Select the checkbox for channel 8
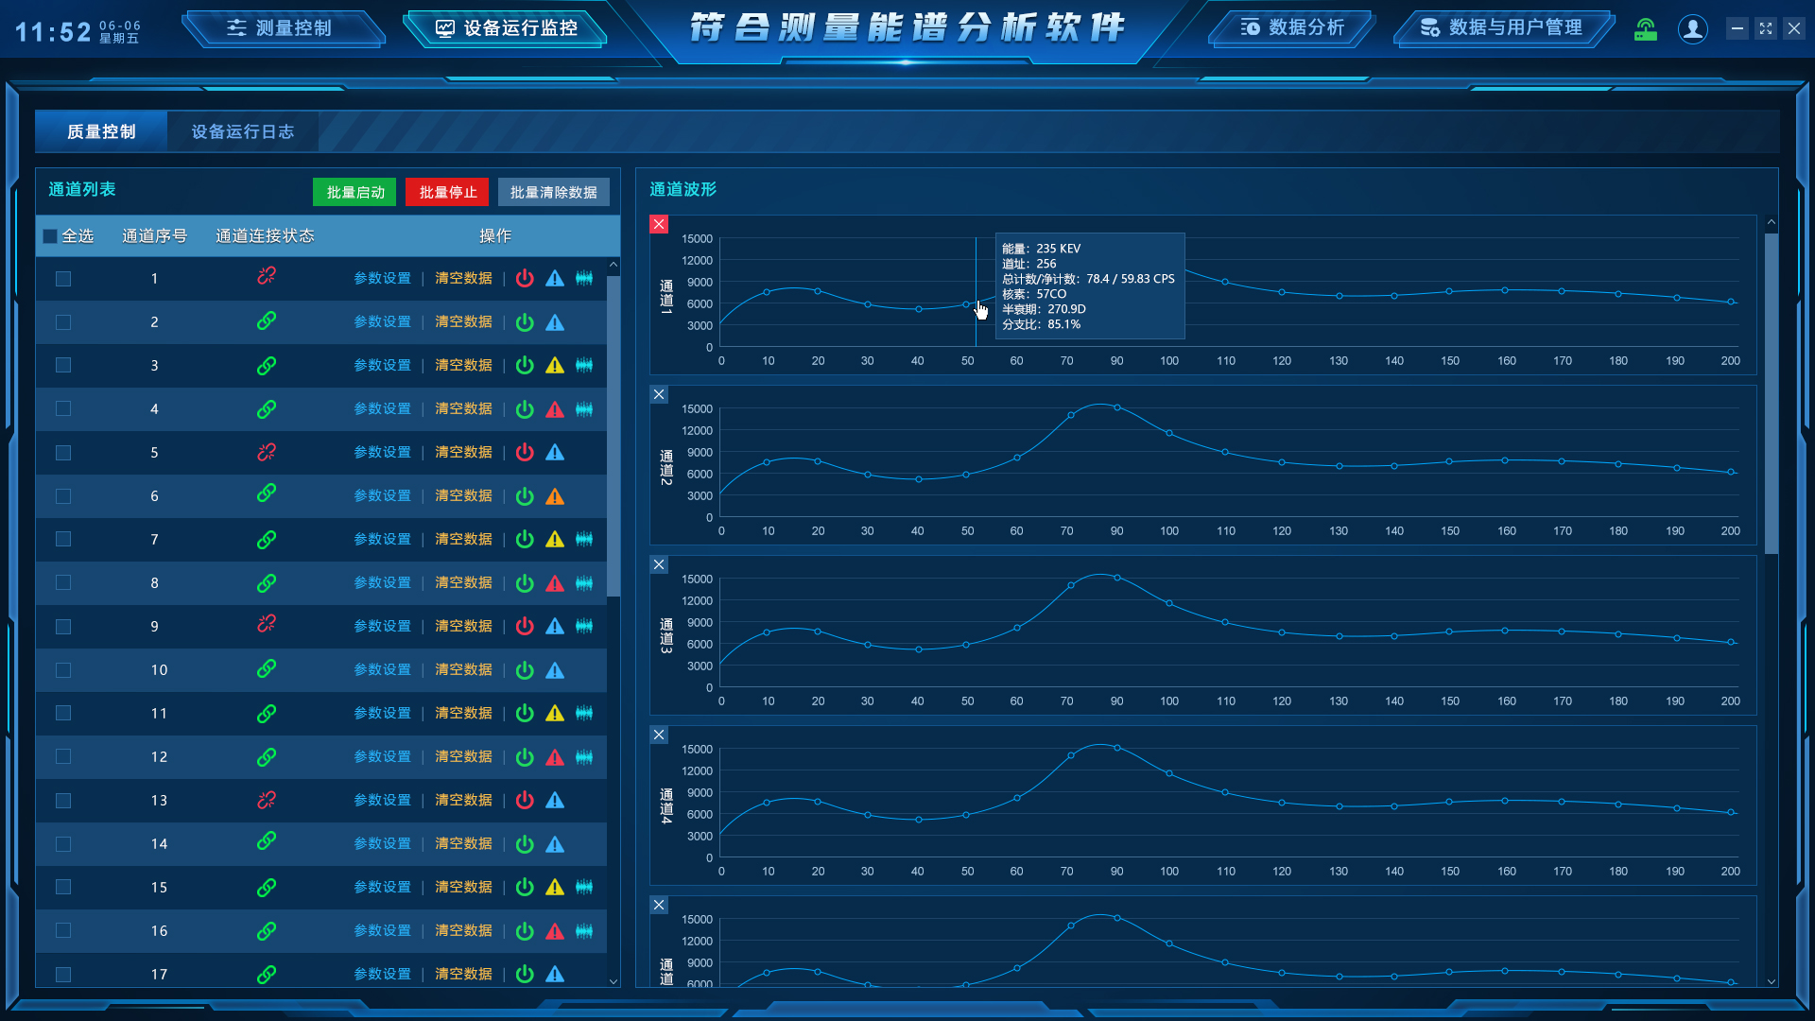1815x1021 pixels. pos(63,583)
